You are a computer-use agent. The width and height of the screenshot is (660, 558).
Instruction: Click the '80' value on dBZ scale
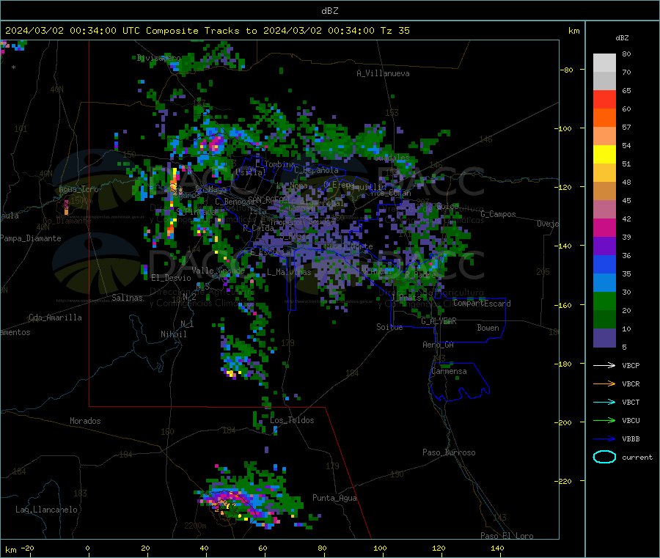point(626,54)
